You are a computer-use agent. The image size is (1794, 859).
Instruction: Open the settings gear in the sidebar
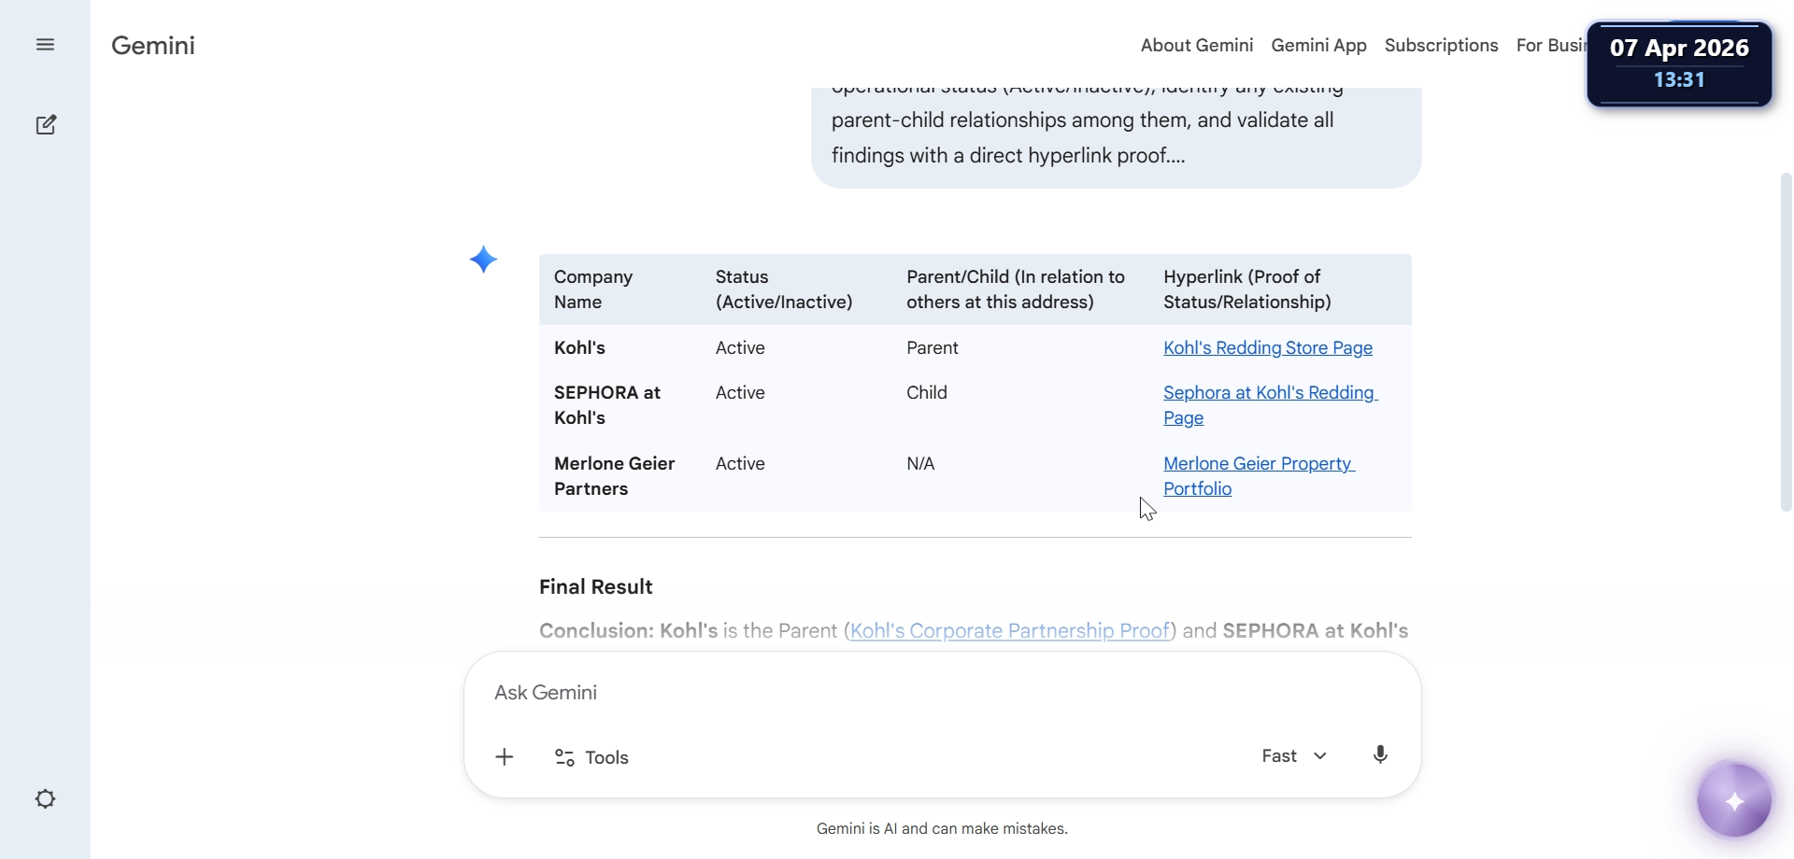coord(45,799)
